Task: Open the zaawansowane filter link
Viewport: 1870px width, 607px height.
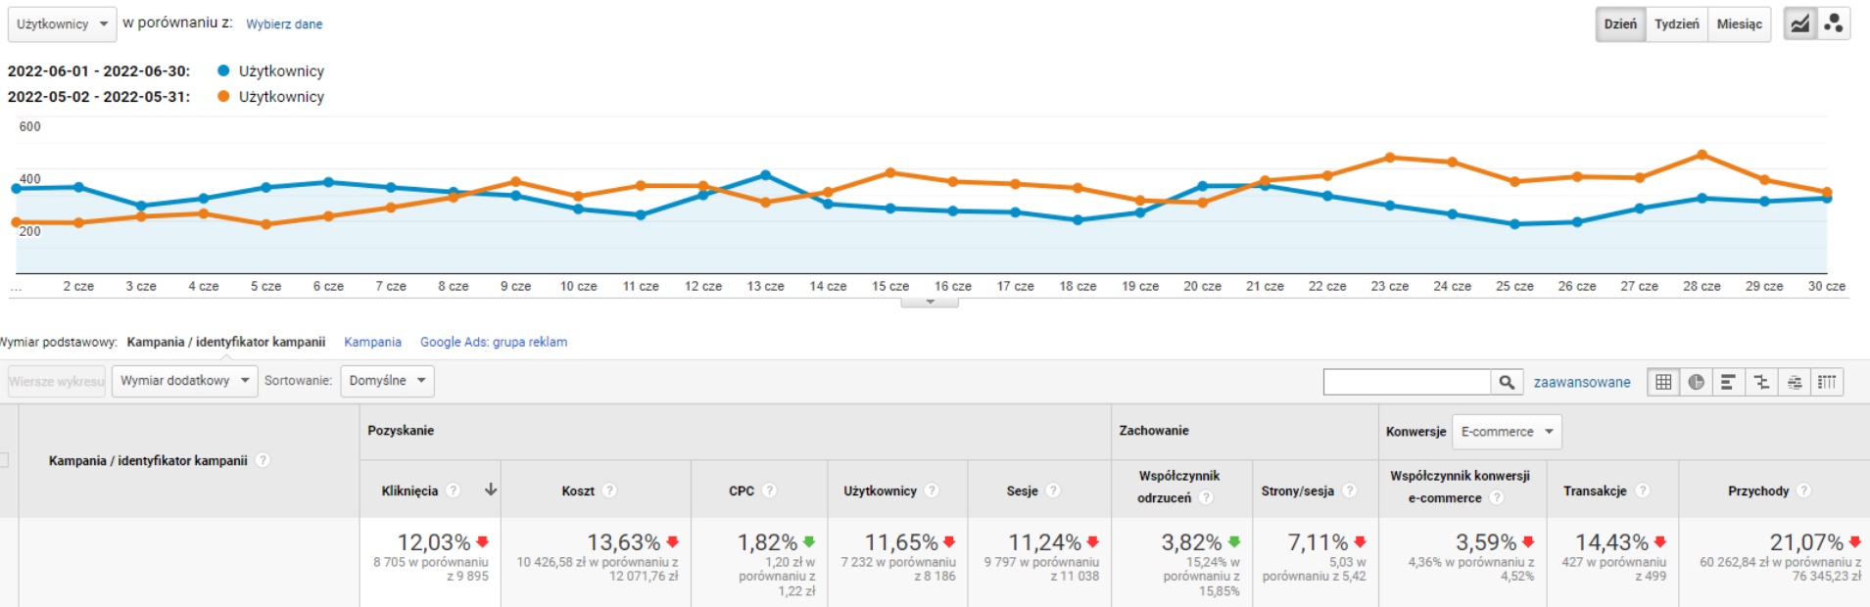Action: [x=1582, y=382]
